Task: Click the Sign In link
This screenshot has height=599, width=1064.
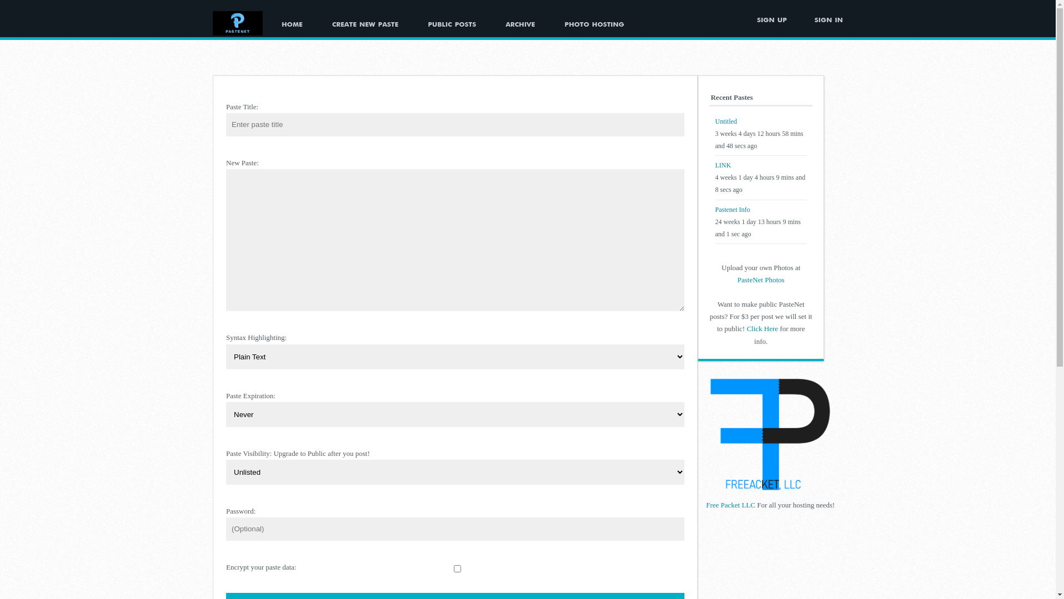Action: tap(828, 19)
